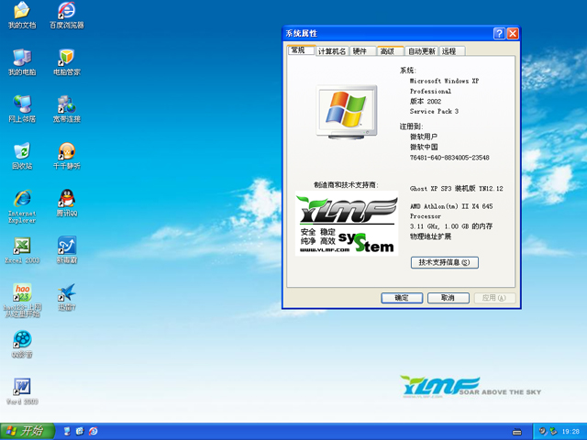Open the 远程 tab
The image size is (587, 440).
(452, 51)
